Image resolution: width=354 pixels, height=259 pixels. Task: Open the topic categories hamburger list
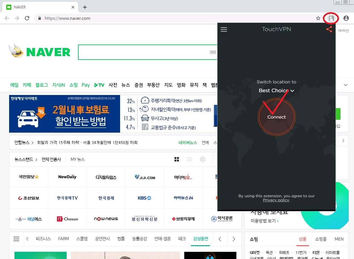16,239
